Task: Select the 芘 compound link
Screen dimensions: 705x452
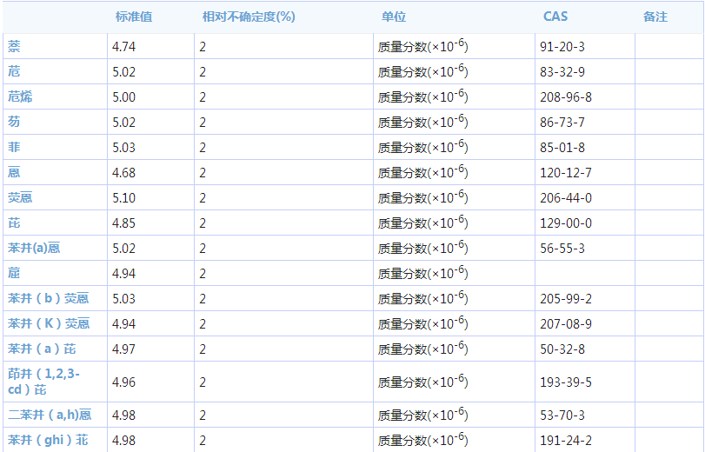Action: click(14, 223)
